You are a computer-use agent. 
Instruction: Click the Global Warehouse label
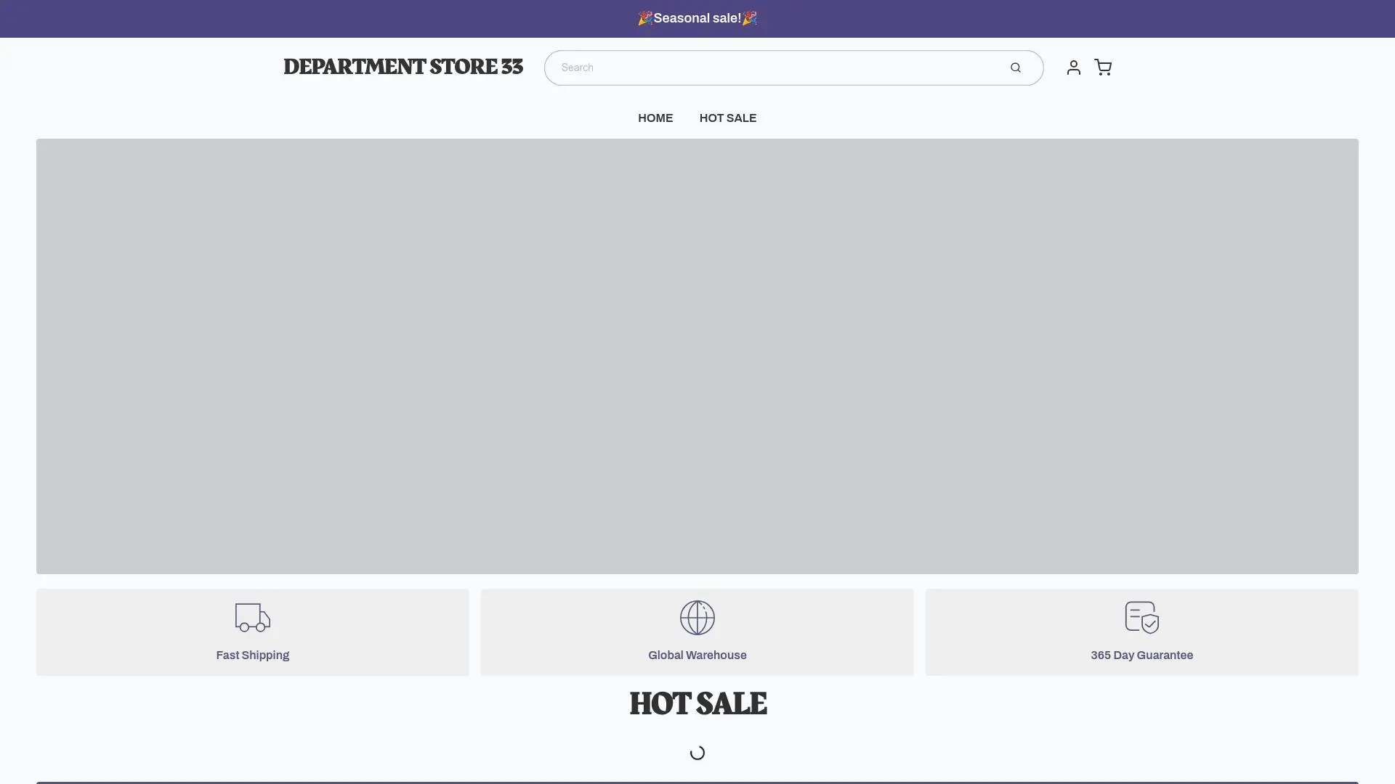tap(697, 655)
